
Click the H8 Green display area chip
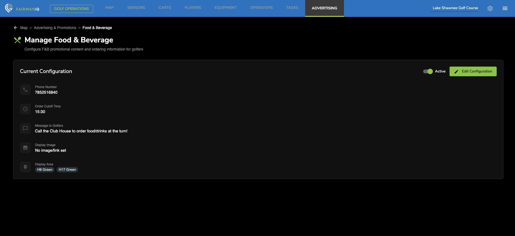click(x=45, y=170)
